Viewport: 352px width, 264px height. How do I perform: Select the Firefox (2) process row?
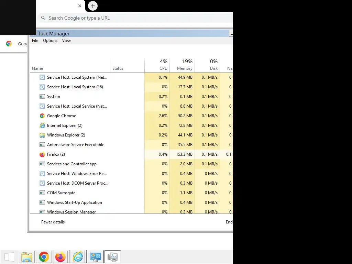click(x=131, y=154)
